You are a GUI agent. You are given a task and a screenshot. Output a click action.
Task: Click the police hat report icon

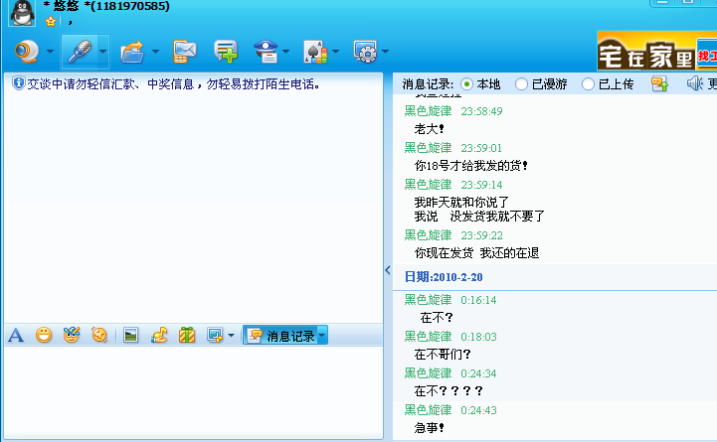(x=266, y=51)
